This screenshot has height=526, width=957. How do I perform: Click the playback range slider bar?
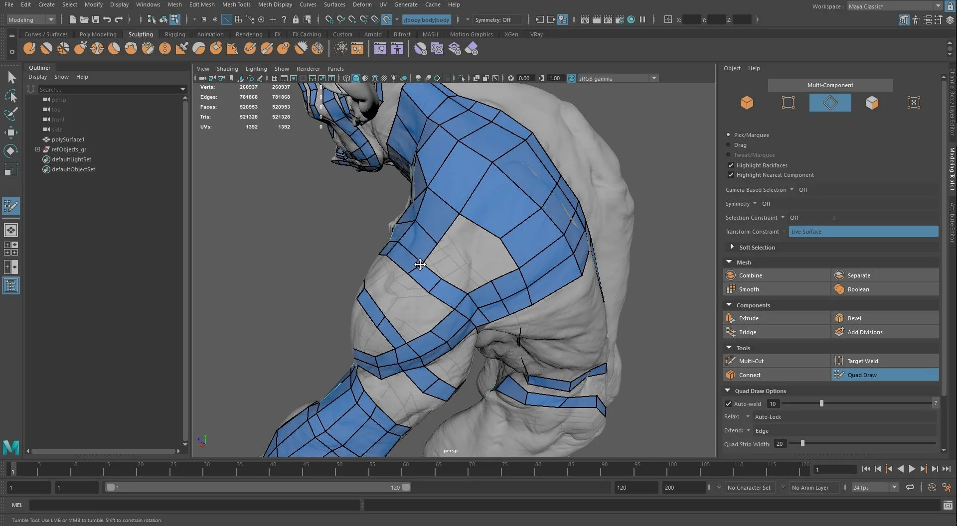click(x=258, y=487)
